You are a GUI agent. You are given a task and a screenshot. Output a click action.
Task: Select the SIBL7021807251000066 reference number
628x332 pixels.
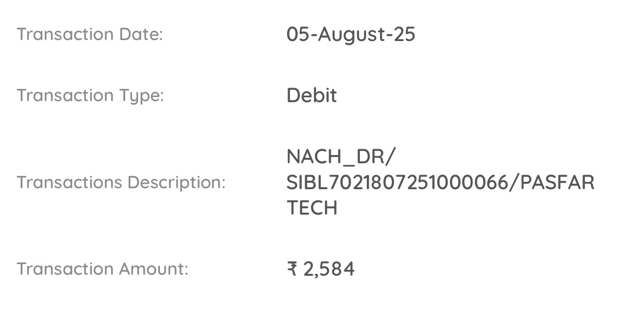397,182
